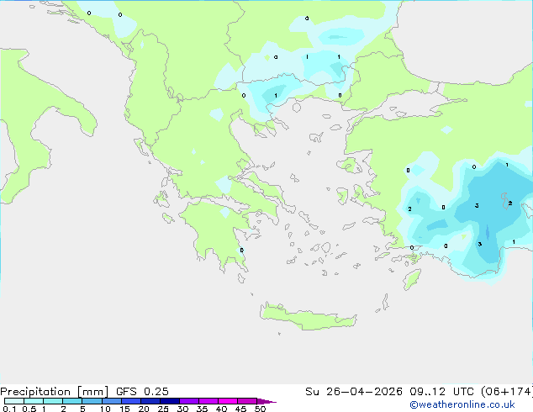Click the '(06+174)' run offset text

pos(507,392)
